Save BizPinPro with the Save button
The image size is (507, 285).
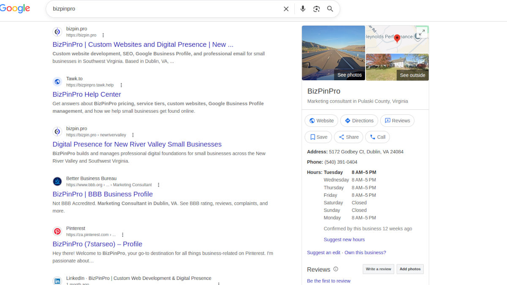coord(318,137)
